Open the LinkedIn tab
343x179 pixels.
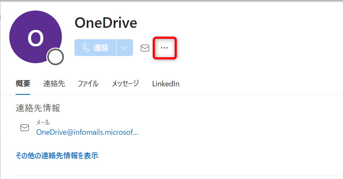pos(166,84)
